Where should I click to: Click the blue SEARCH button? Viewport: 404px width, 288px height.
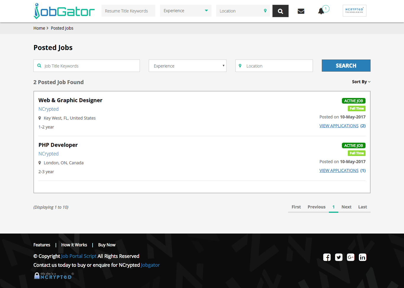346,66
